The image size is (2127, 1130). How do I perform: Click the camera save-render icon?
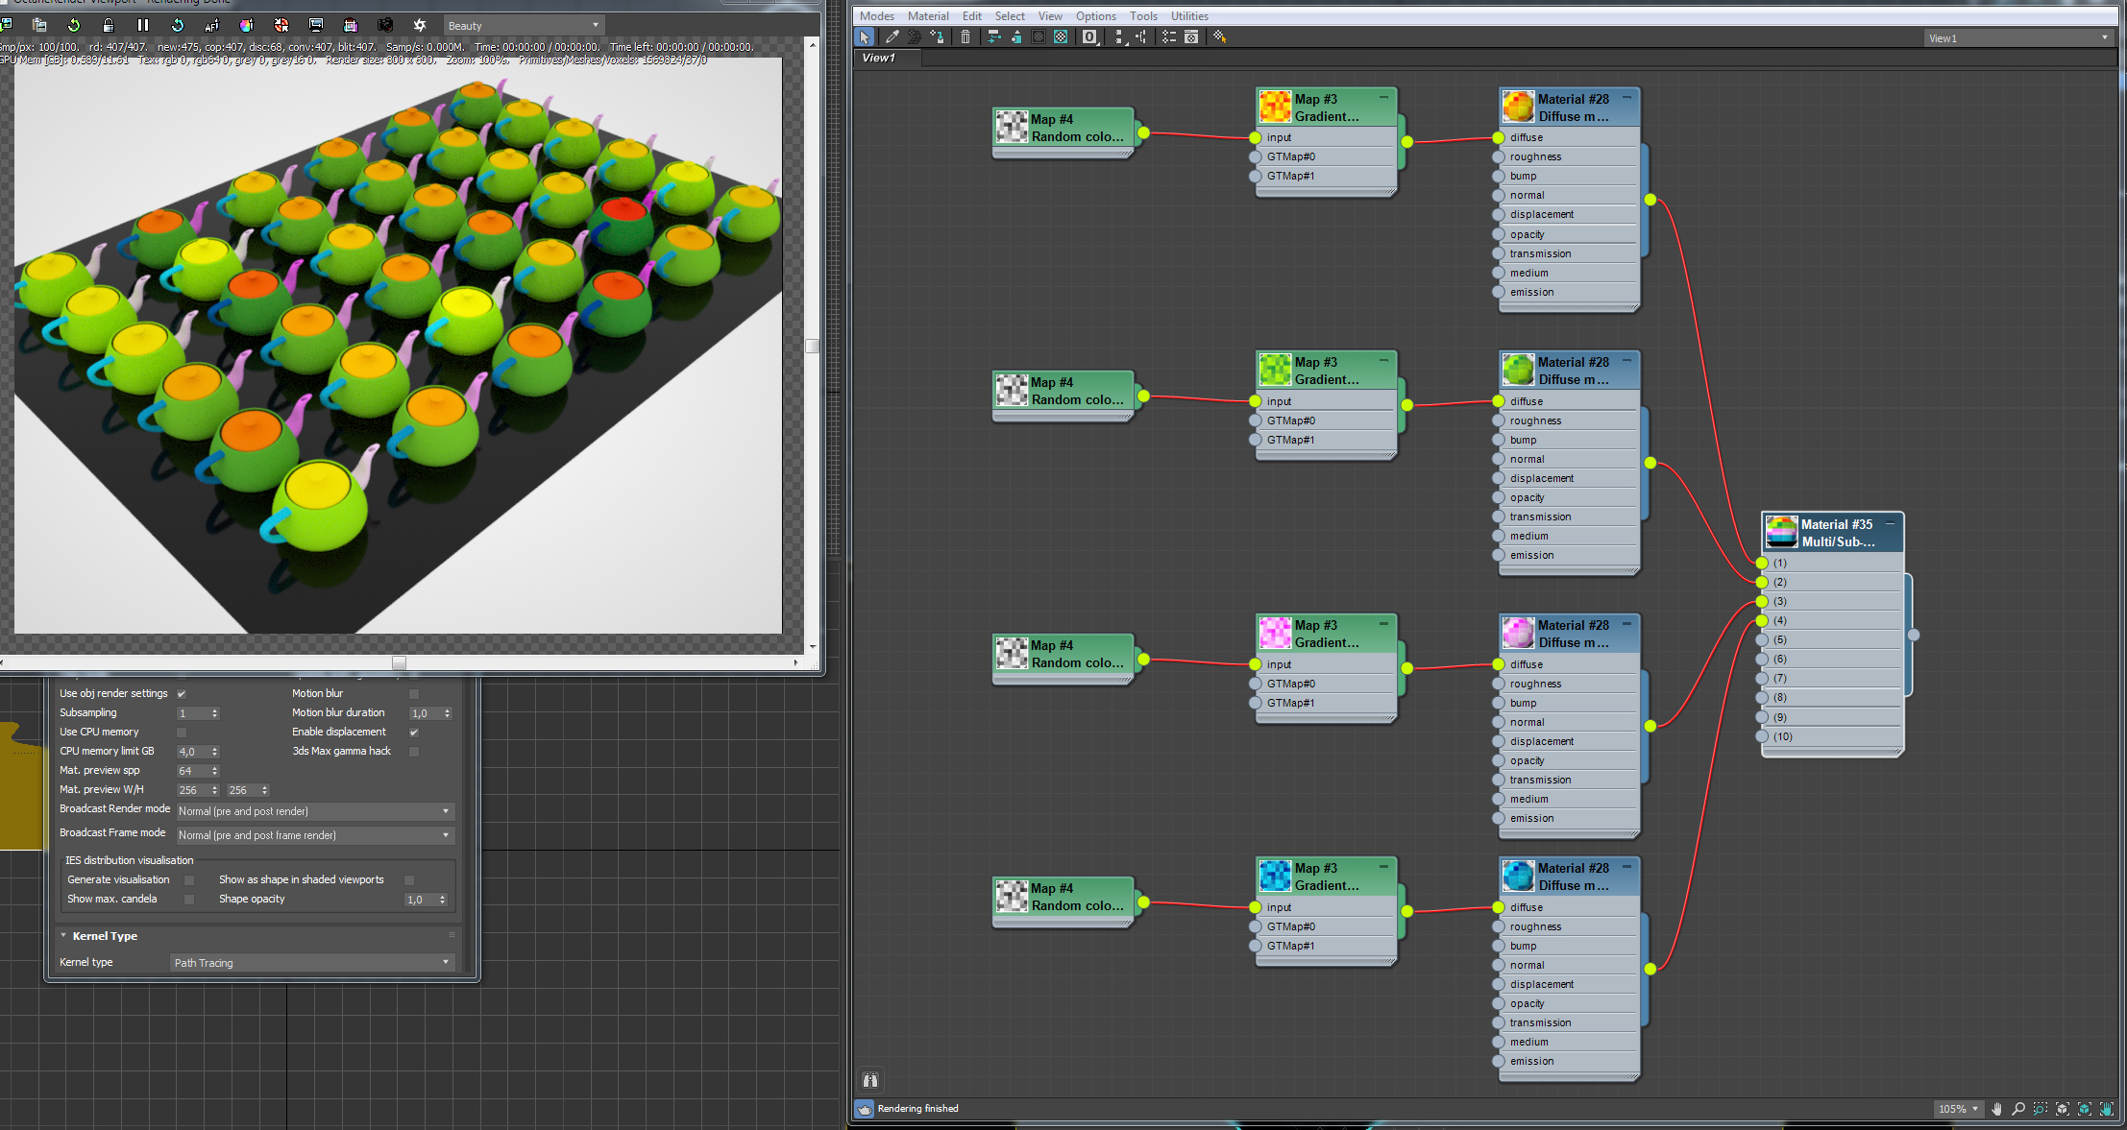tap(385, 25)
